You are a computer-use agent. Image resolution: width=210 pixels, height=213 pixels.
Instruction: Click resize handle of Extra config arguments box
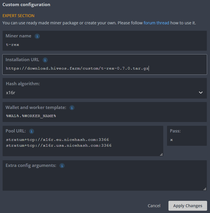click(205, 189)
